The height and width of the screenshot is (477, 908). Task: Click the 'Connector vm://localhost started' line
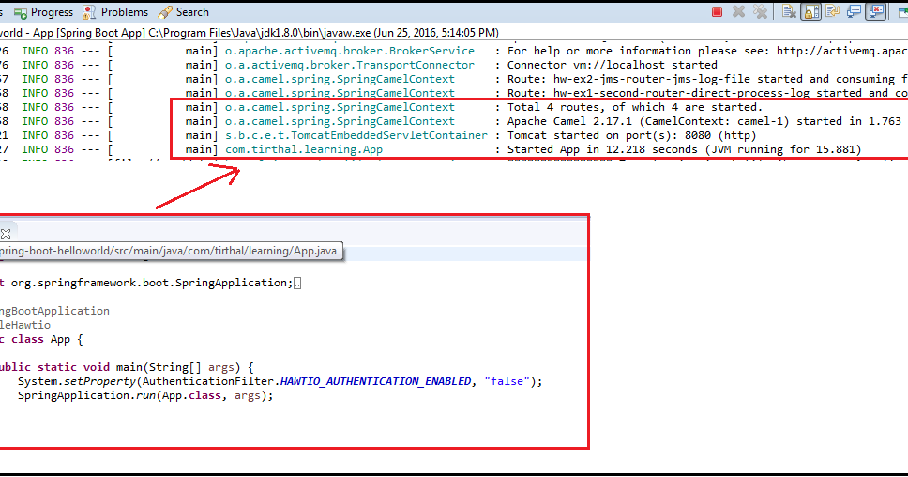coord(613,65)
